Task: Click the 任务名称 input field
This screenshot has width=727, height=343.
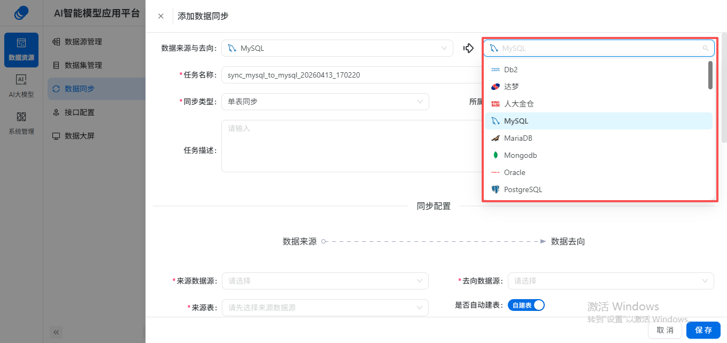Action: click(x=352, y=75)
